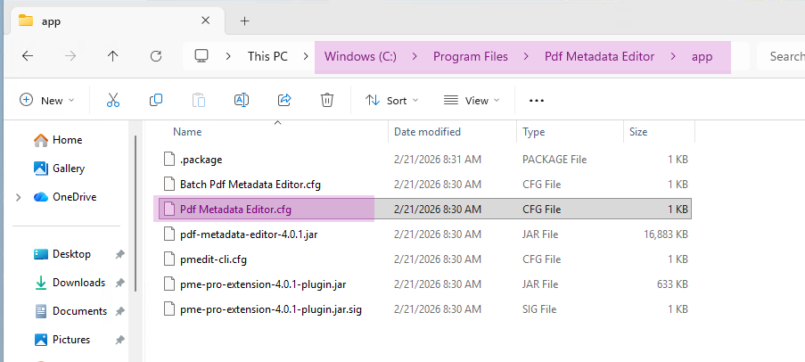Select the pmedit-cli.cfg file
Image resolution: width=805 pixels, height=362 pixels.
coord(213,259)
